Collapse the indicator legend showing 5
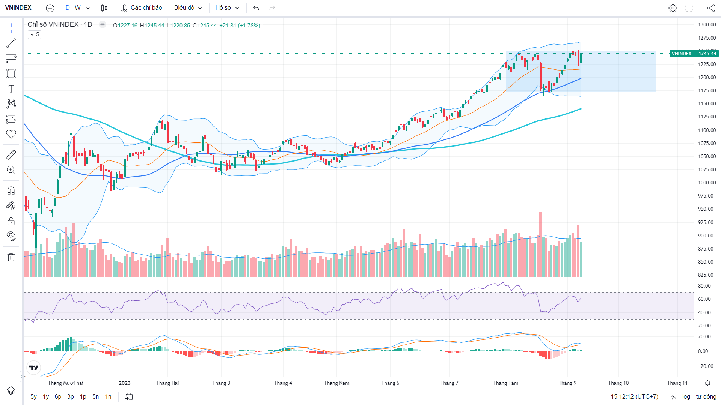This screenshot has width=721, height=405. 35,34
